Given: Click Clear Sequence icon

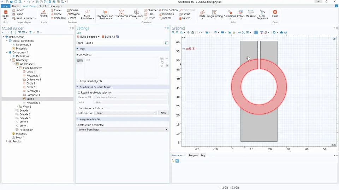Looking at the screenshot, I should pyautogui.click(x=262, y=14).
